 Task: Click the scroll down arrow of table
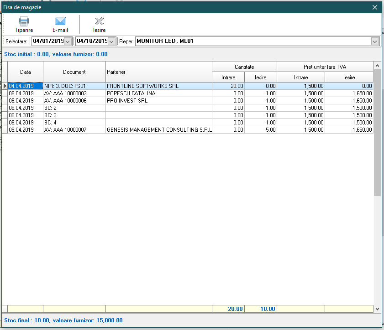[x=377, y=309]
